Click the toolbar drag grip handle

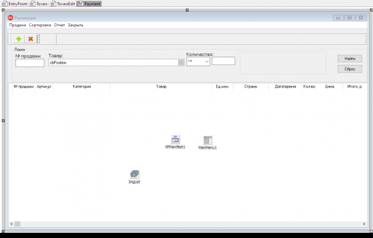click(39, 39)
